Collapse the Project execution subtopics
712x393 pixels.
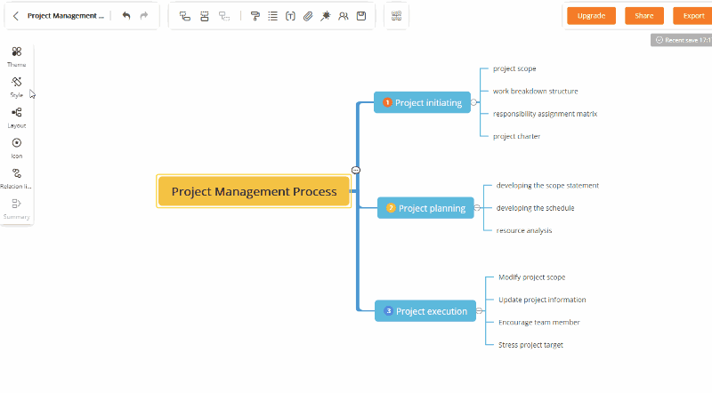tap(476, 311)
